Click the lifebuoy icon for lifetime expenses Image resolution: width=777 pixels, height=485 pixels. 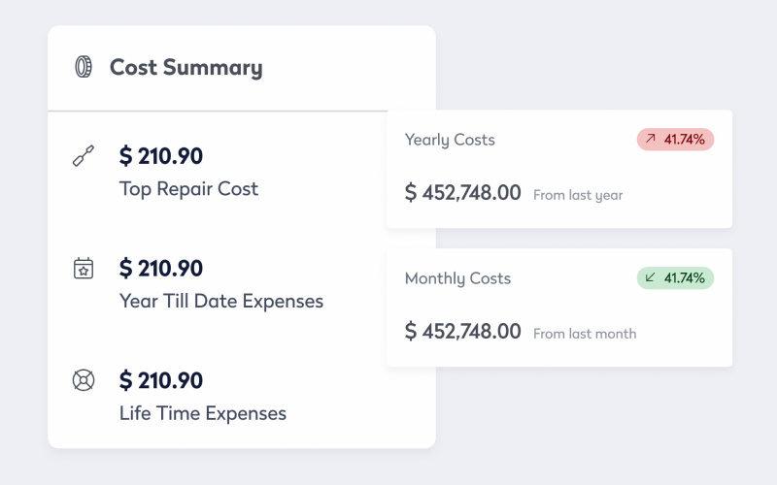[x=84, y=380]
